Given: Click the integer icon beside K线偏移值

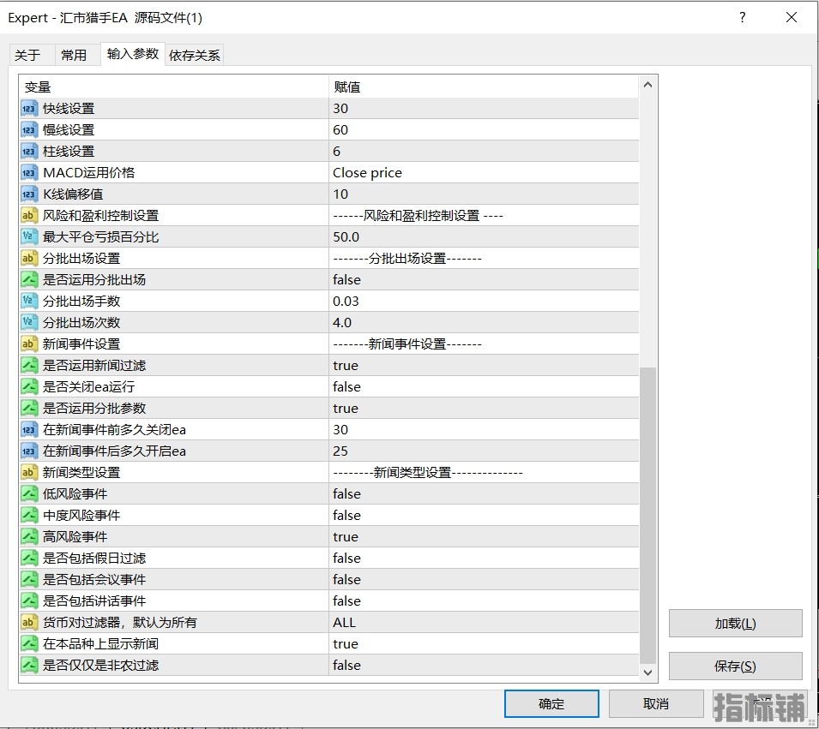Looking at the screenshot, I should (x=29, y=194).
